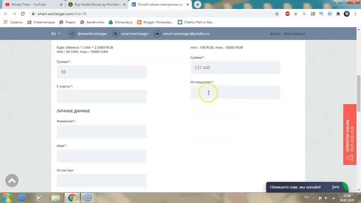Screen dimensions: 361x203
Task: Click the page vertical scrollbar thumb
Action: click(x=359, y=93)
